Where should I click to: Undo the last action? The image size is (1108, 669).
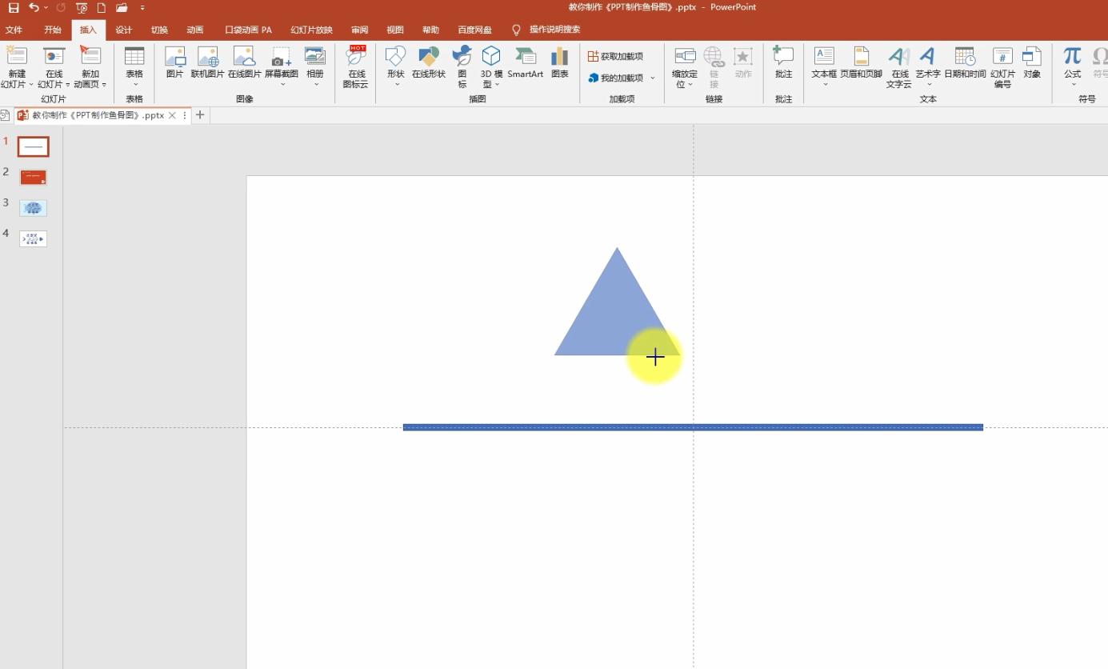point(34,8)
